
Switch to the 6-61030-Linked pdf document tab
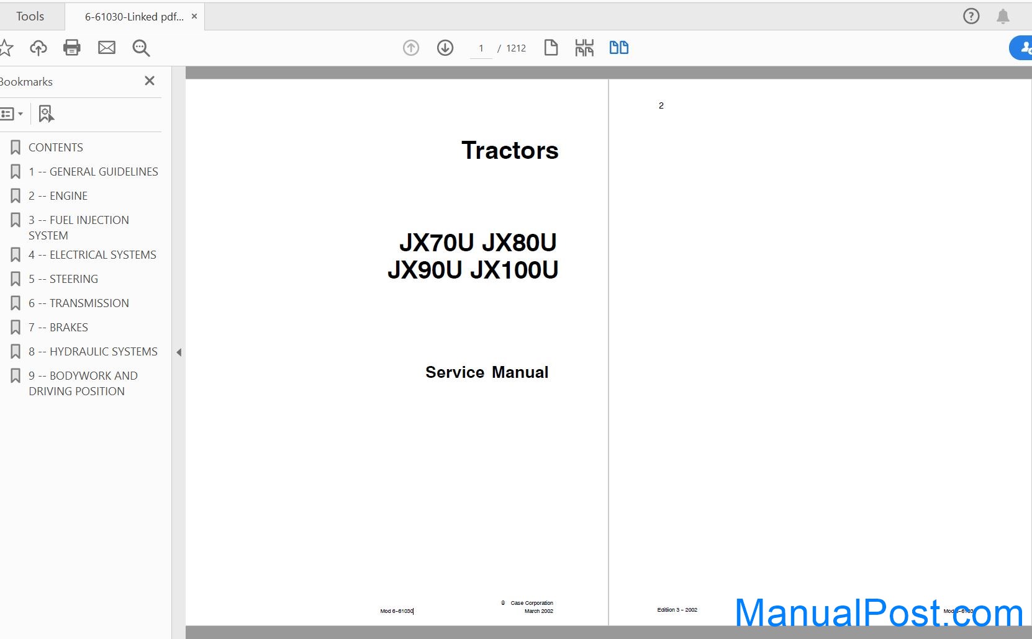point(134,17)
